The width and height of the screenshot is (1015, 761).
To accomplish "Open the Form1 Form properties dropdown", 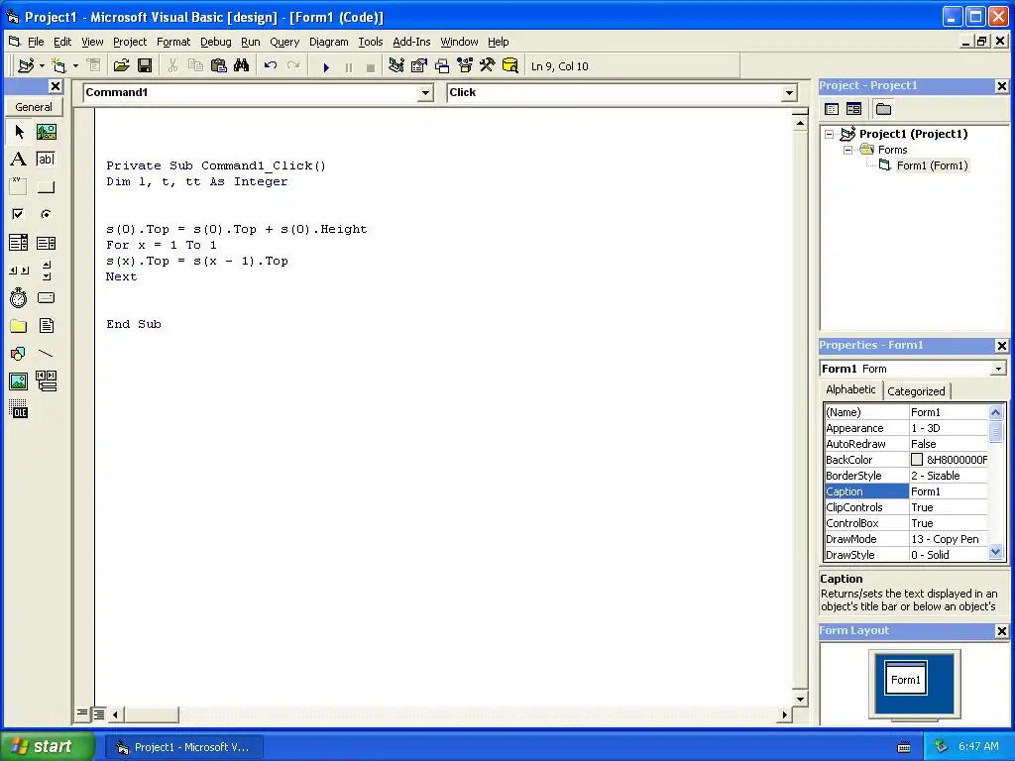I will click(998, 369).
